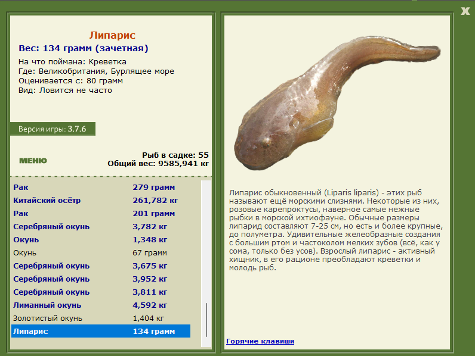Click the fish list scrollbar thumb
The image size is (475, 356).
(x=206, y=320)
